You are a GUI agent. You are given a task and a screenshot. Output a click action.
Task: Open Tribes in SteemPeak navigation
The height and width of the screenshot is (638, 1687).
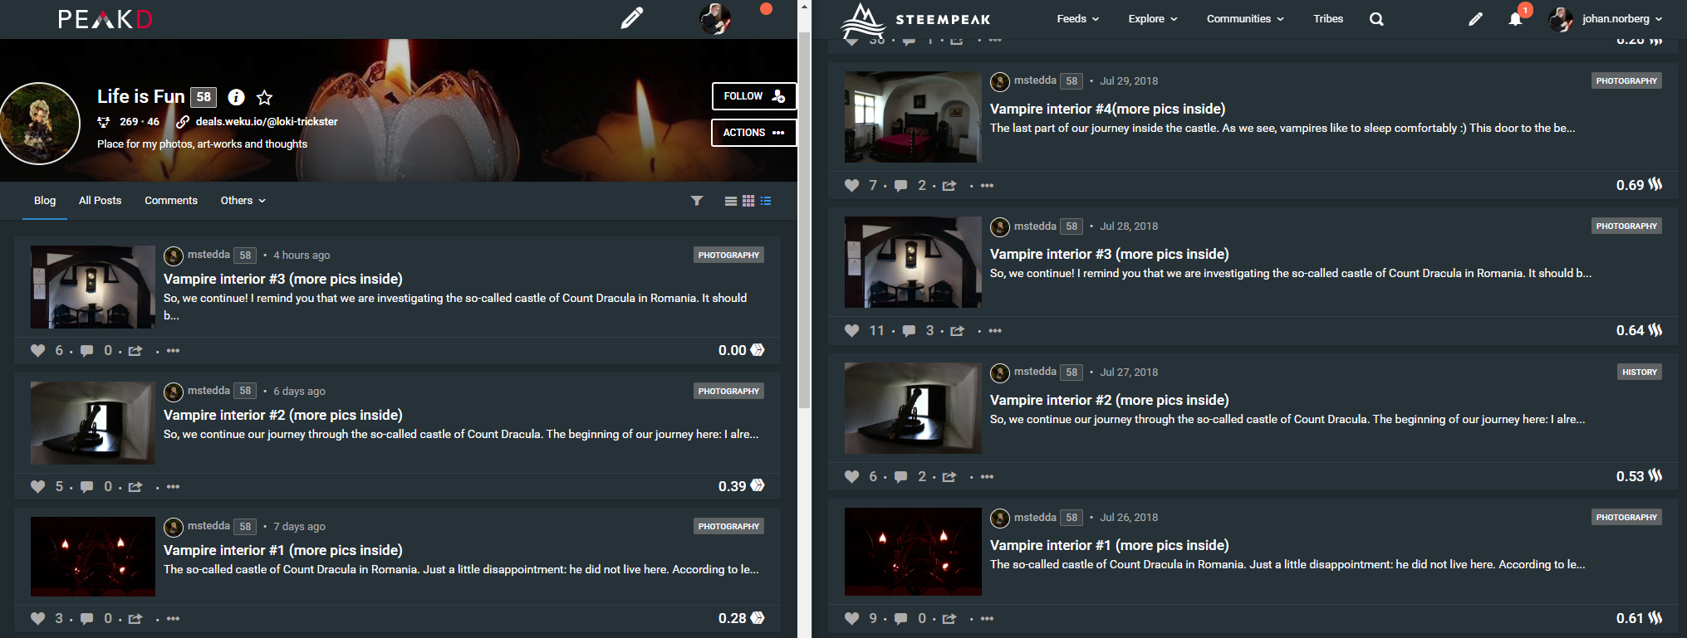(x=1328, y=19)
